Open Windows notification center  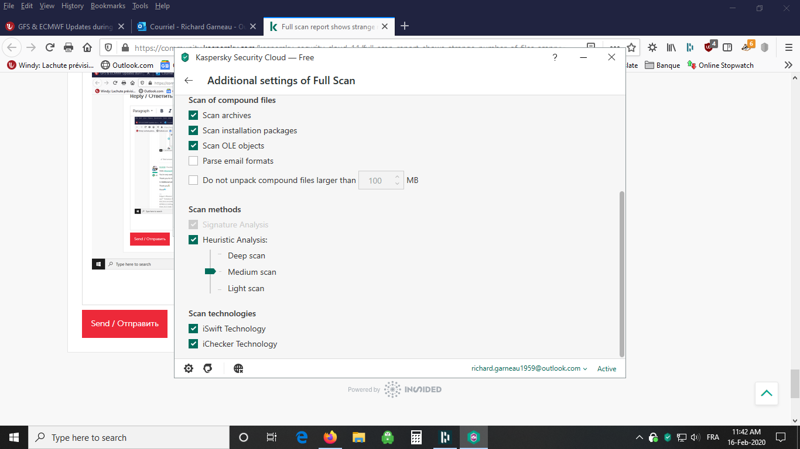click(781, 437)
